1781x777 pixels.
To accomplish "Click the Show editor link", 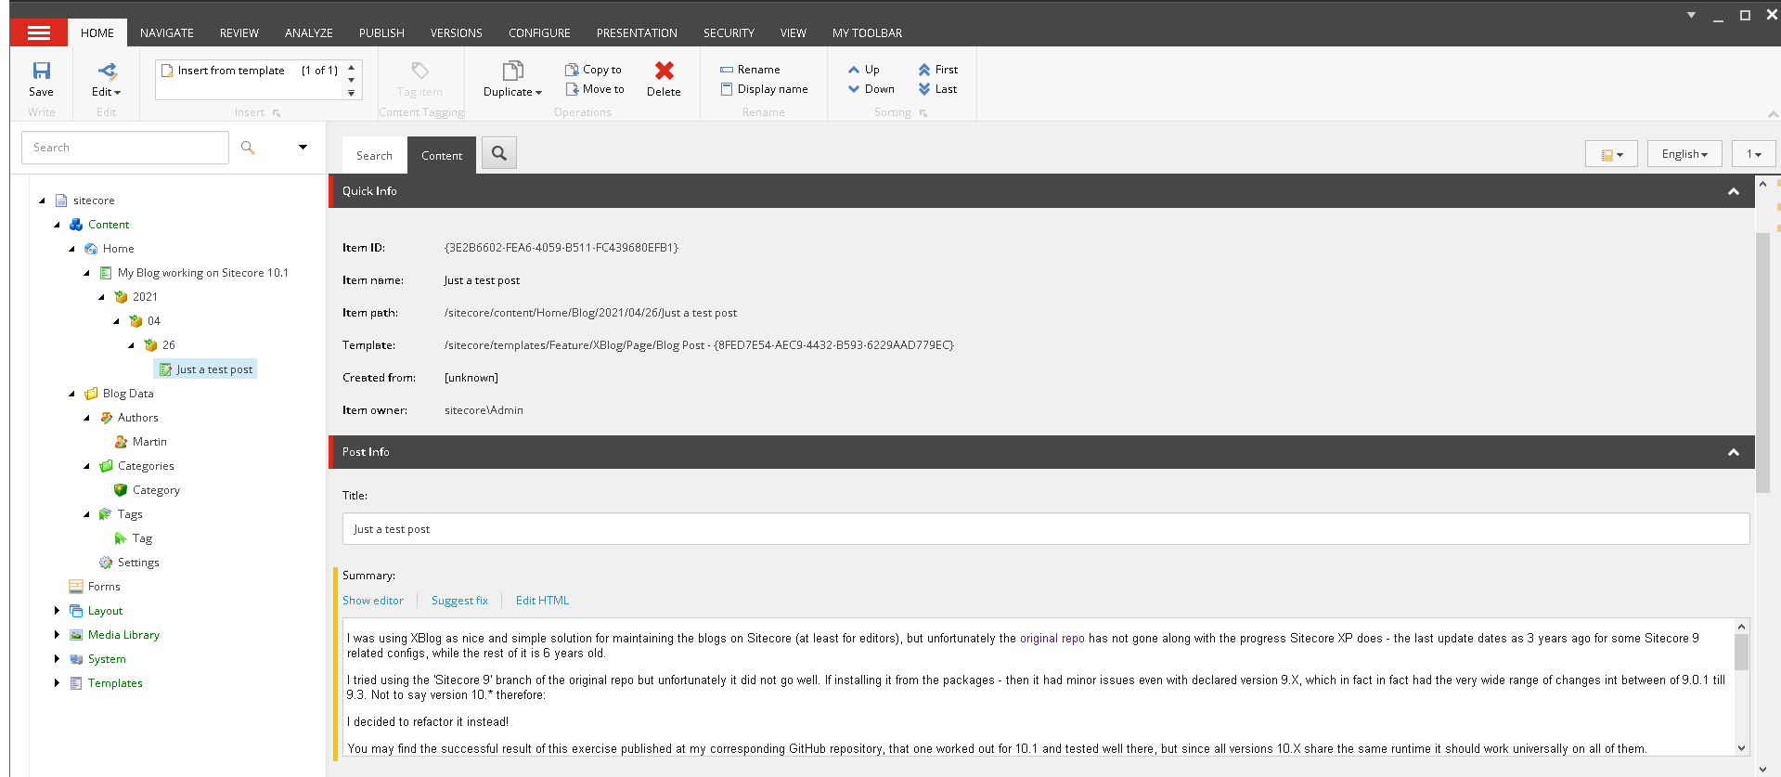I will click(373, 601).
